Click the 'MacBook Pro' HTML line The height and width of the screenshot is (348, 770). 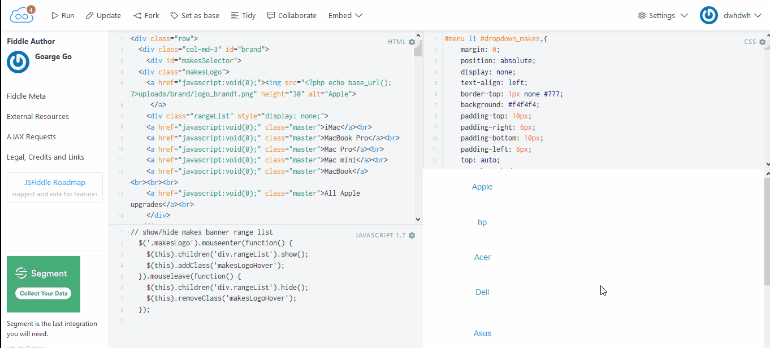[273, 138]
